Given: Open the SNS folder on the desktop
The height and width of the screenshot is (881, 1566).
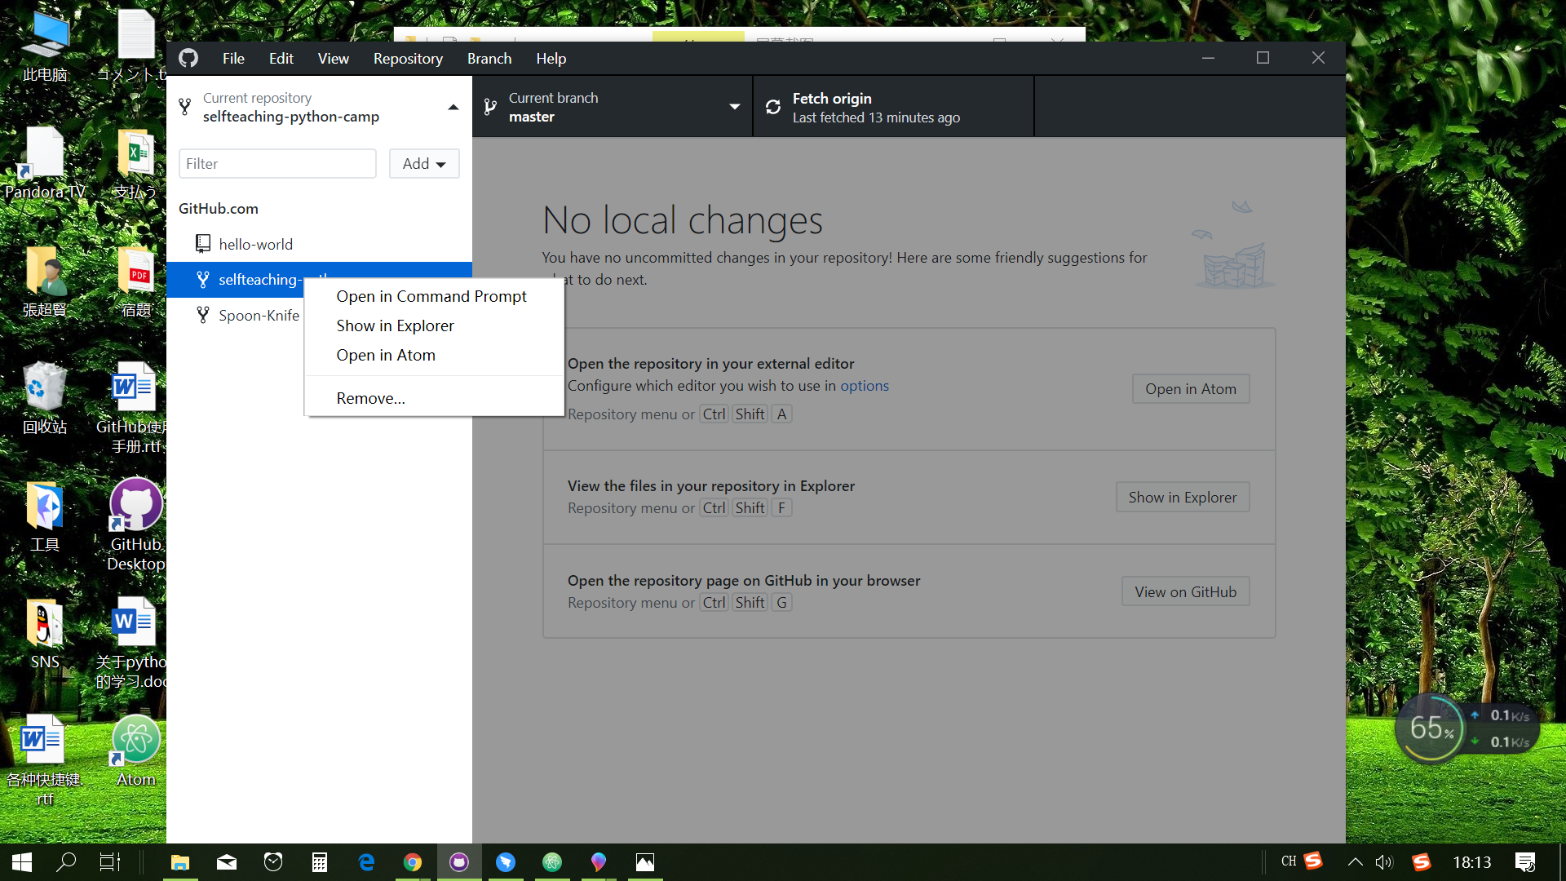Looking at the screenshot, I should pos(45,634).
